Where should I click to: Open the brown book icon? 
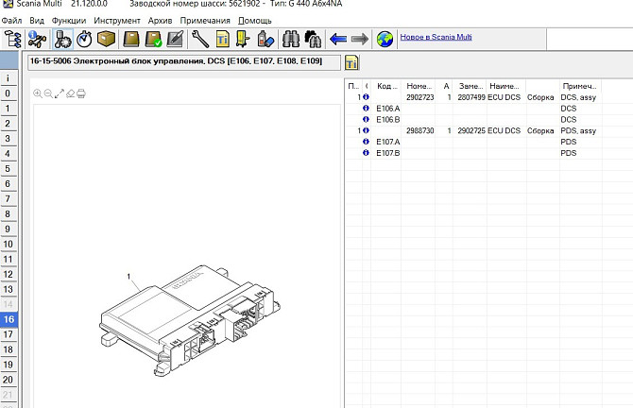coord(130,39)
